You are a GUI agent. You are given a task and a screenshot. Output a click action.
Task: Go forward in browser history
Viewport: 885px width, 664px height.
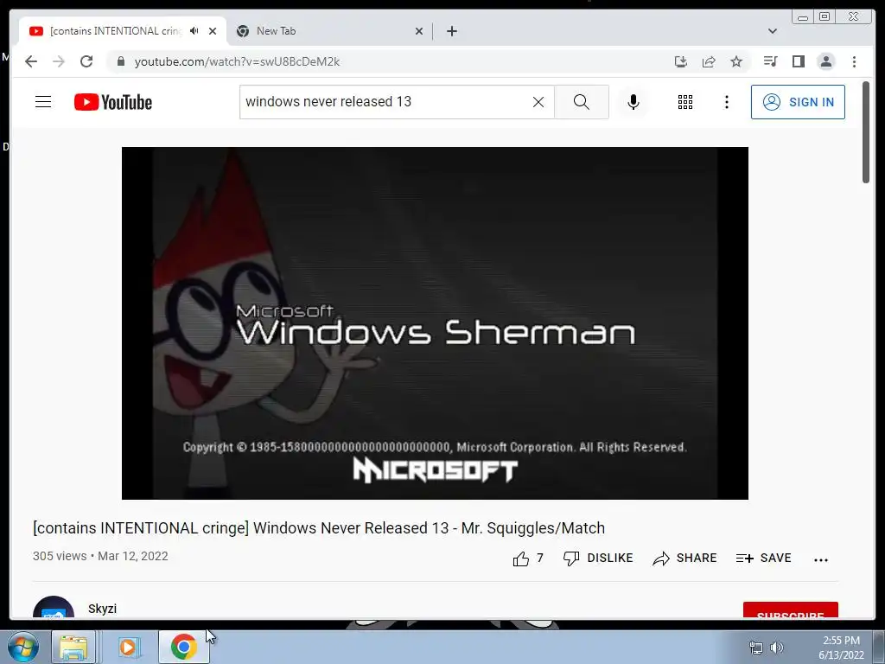59,61
